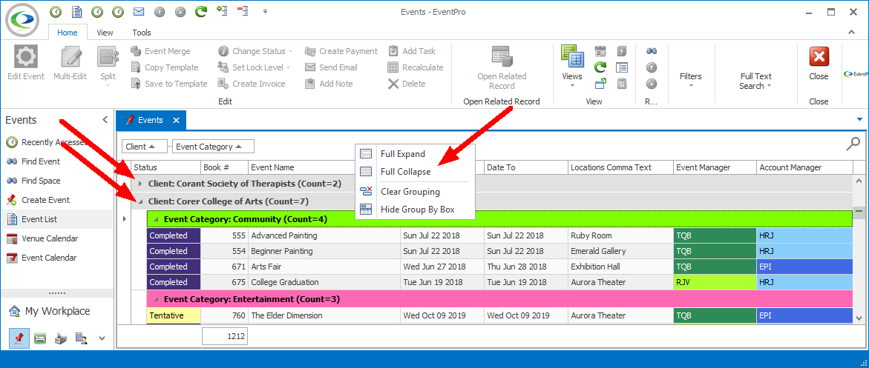
Task: Click Create Payment in the ribbon
Action: [x=341, y=51]
